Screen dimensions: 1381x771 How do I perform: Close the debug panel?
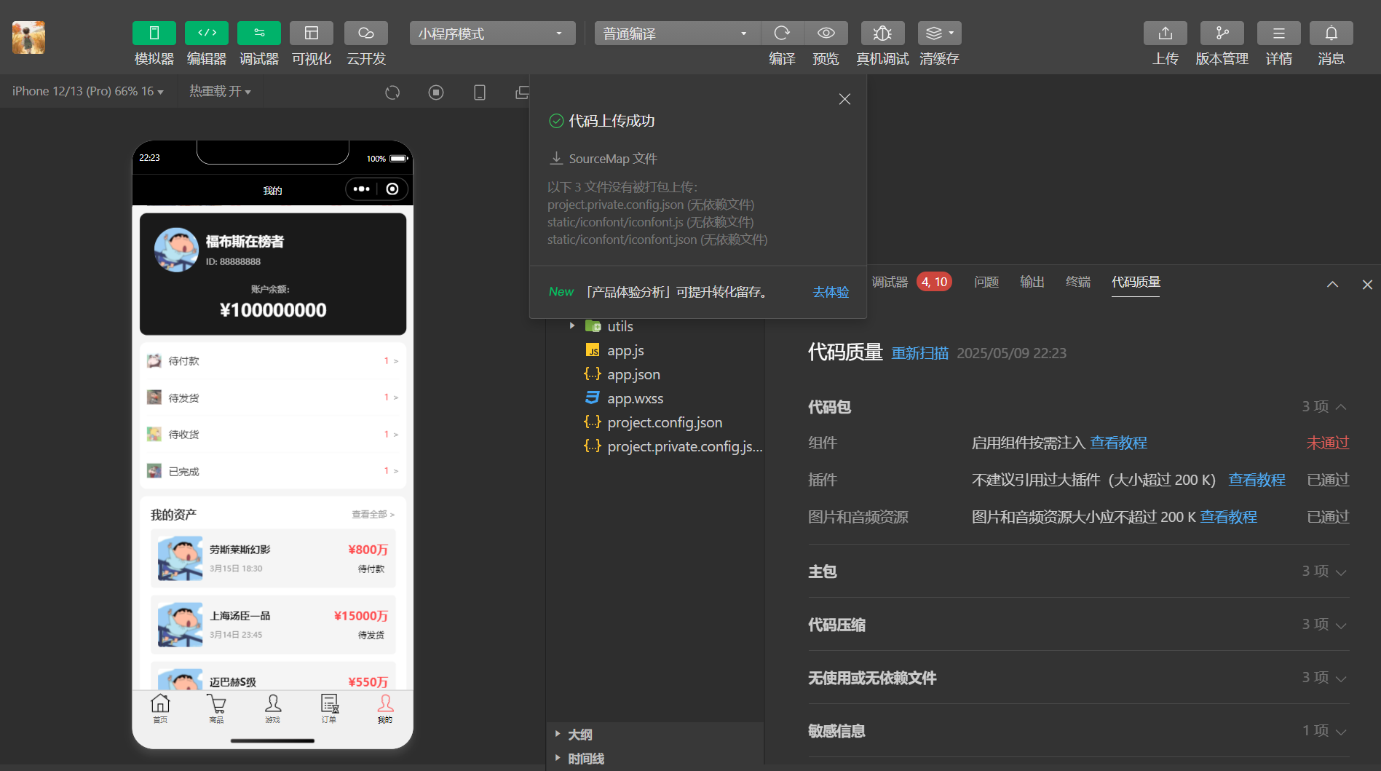[1367, 285]
